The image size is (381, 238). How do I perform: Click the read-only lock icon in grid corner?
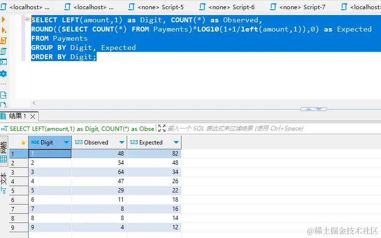click(x=23, y=143)
